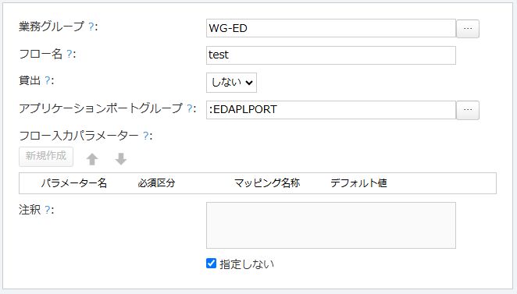
Task: Click the 注釈 text area
Action: tap(331, 225)
